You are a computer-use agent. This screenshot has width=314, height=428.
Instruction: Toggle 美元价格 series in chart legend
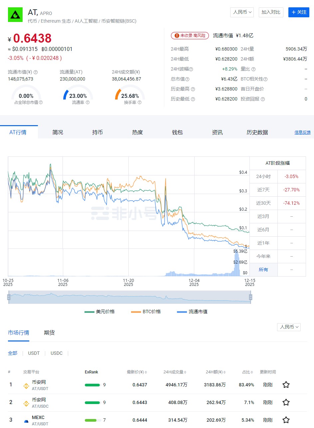tap(100, 312)
